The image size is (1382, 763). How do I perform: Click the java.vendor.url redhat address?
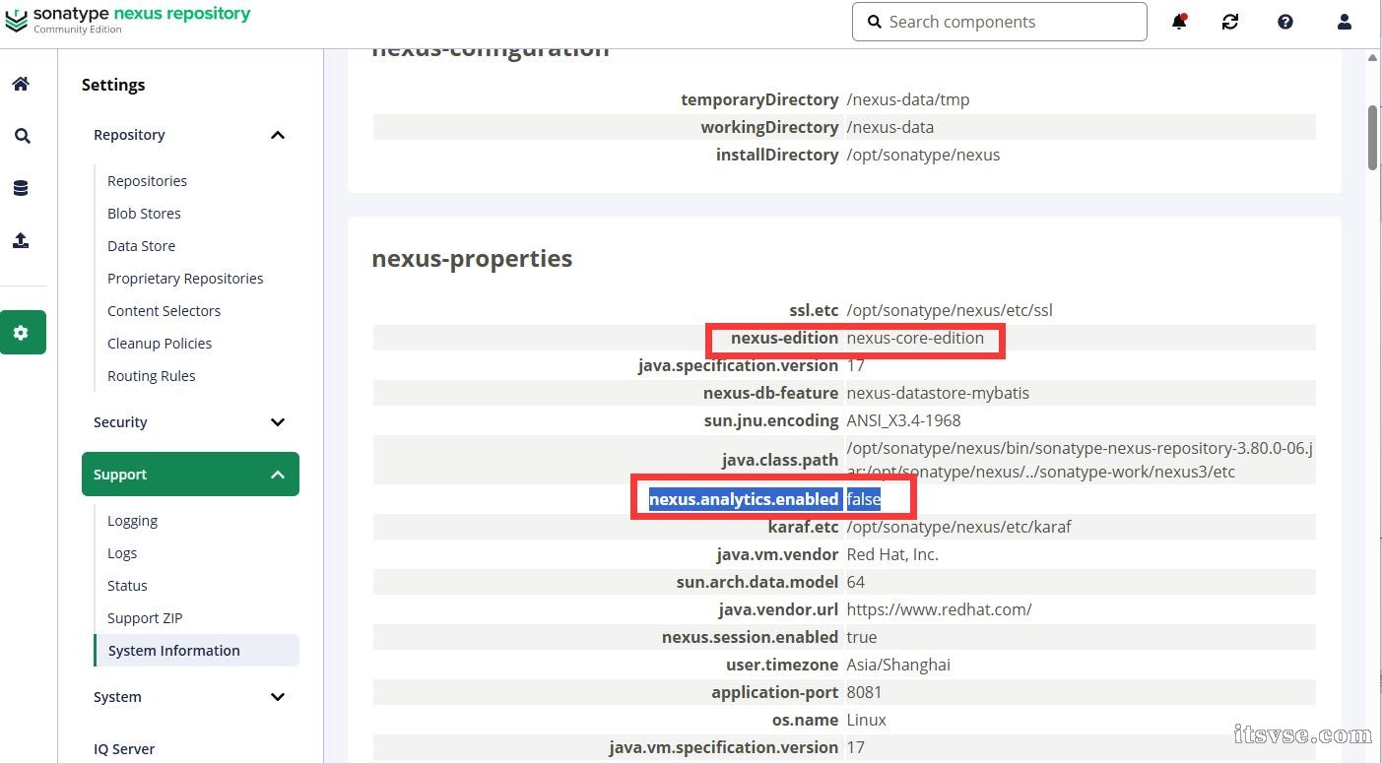coord(939,609)
